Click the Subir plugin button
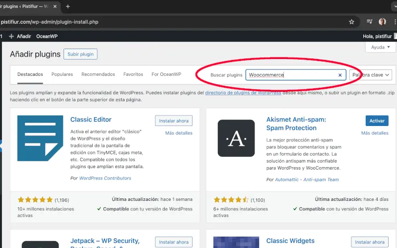 click(80, 54)
